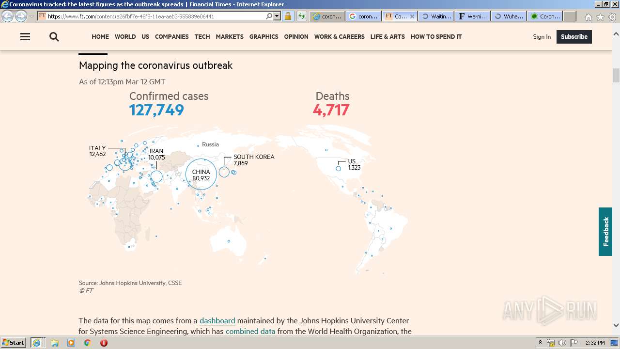Go back with browser Back arrow

(7, 16)
